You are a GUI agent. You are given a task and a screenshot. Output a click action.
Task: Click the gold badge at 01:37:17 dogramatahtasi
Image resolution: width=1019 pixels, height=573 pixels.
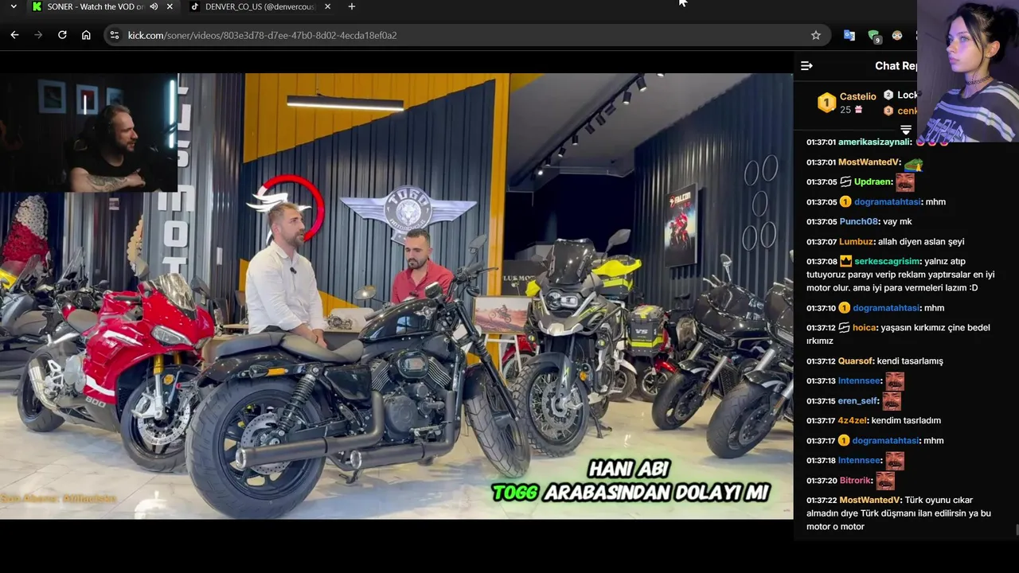(x=845, y=440)
